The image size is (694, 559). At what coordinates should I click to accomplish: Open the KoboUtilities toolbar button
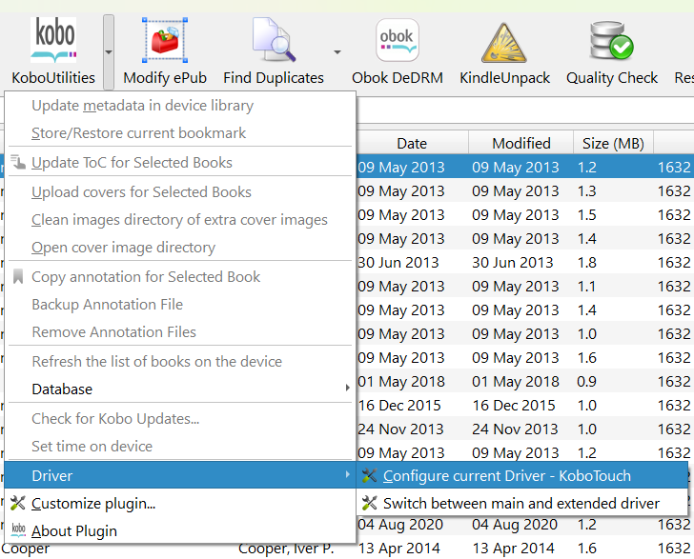[53, 51]
